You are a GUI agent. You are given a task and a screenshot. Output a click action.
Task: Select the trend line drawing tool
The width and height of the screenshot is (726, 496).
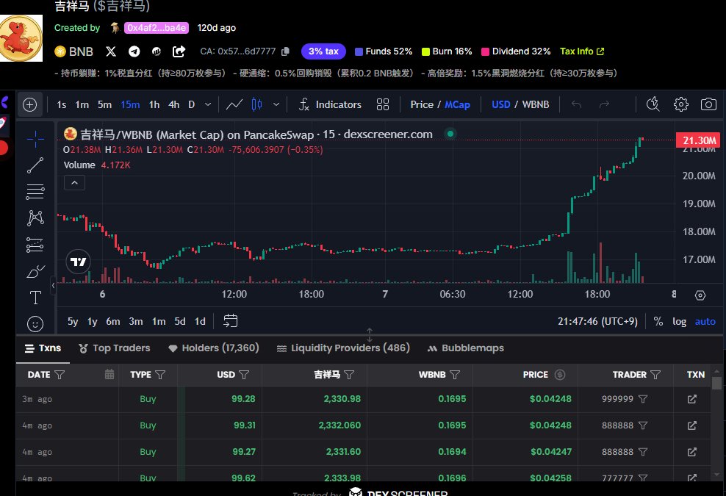(x=35, y=165)
